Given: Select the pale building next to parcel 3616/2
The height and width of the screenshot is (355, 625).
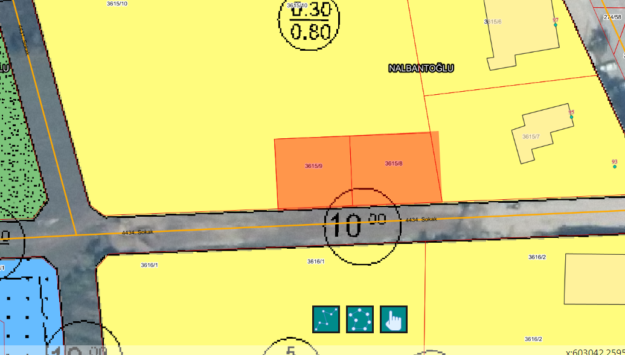Looking at the screenshot, I should click(595, 279).
